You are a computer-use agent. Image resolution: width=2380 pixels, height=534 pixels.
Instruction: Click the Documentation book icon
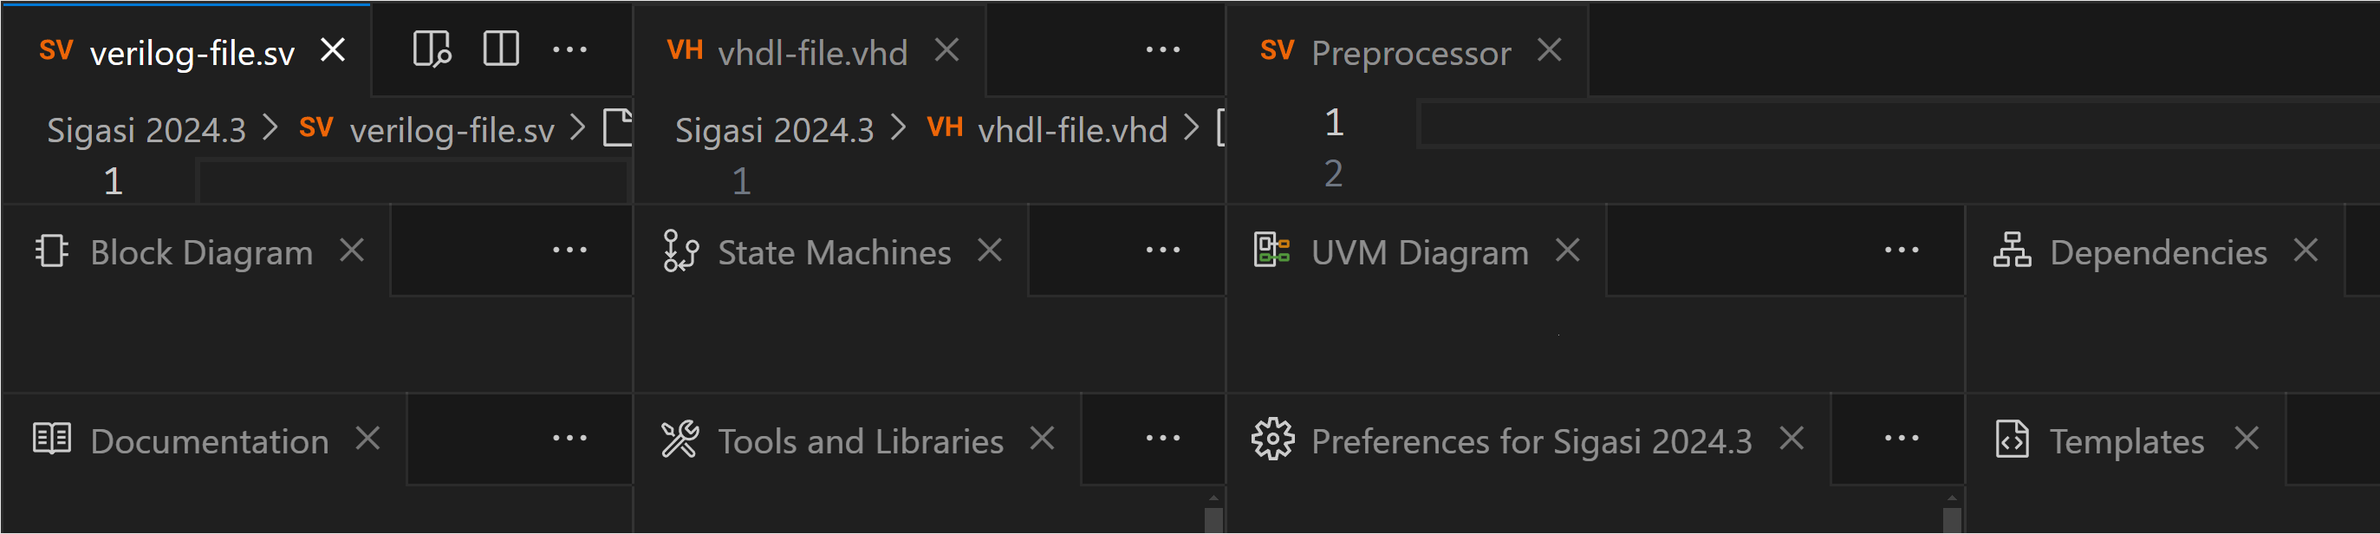tap(52, 439)
